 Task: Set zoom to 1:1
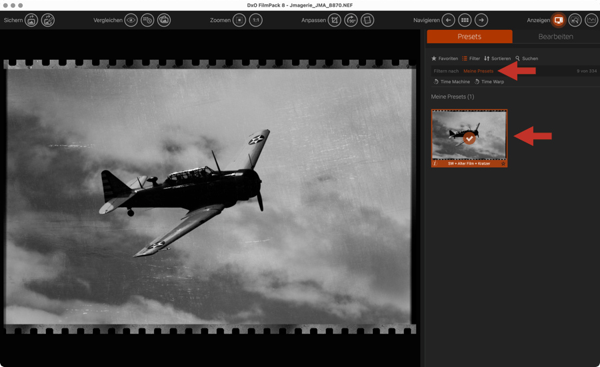coord(256,21)
